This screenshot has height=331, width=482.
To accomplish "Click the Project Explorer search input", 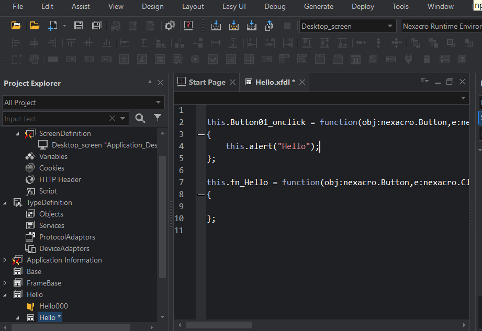I will click(x=55, y=119).
